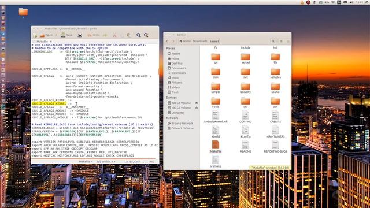Cut selection with scissors icon
Viewport: 370px width, 208px height.
point(114,35)
